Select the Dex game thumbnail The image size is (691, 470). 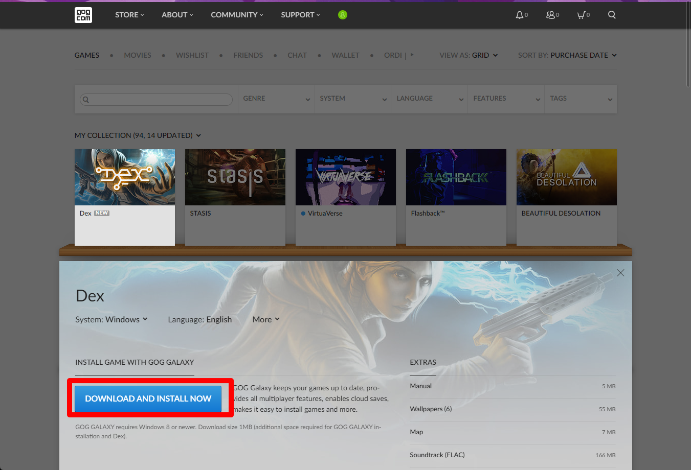point(125,177)
